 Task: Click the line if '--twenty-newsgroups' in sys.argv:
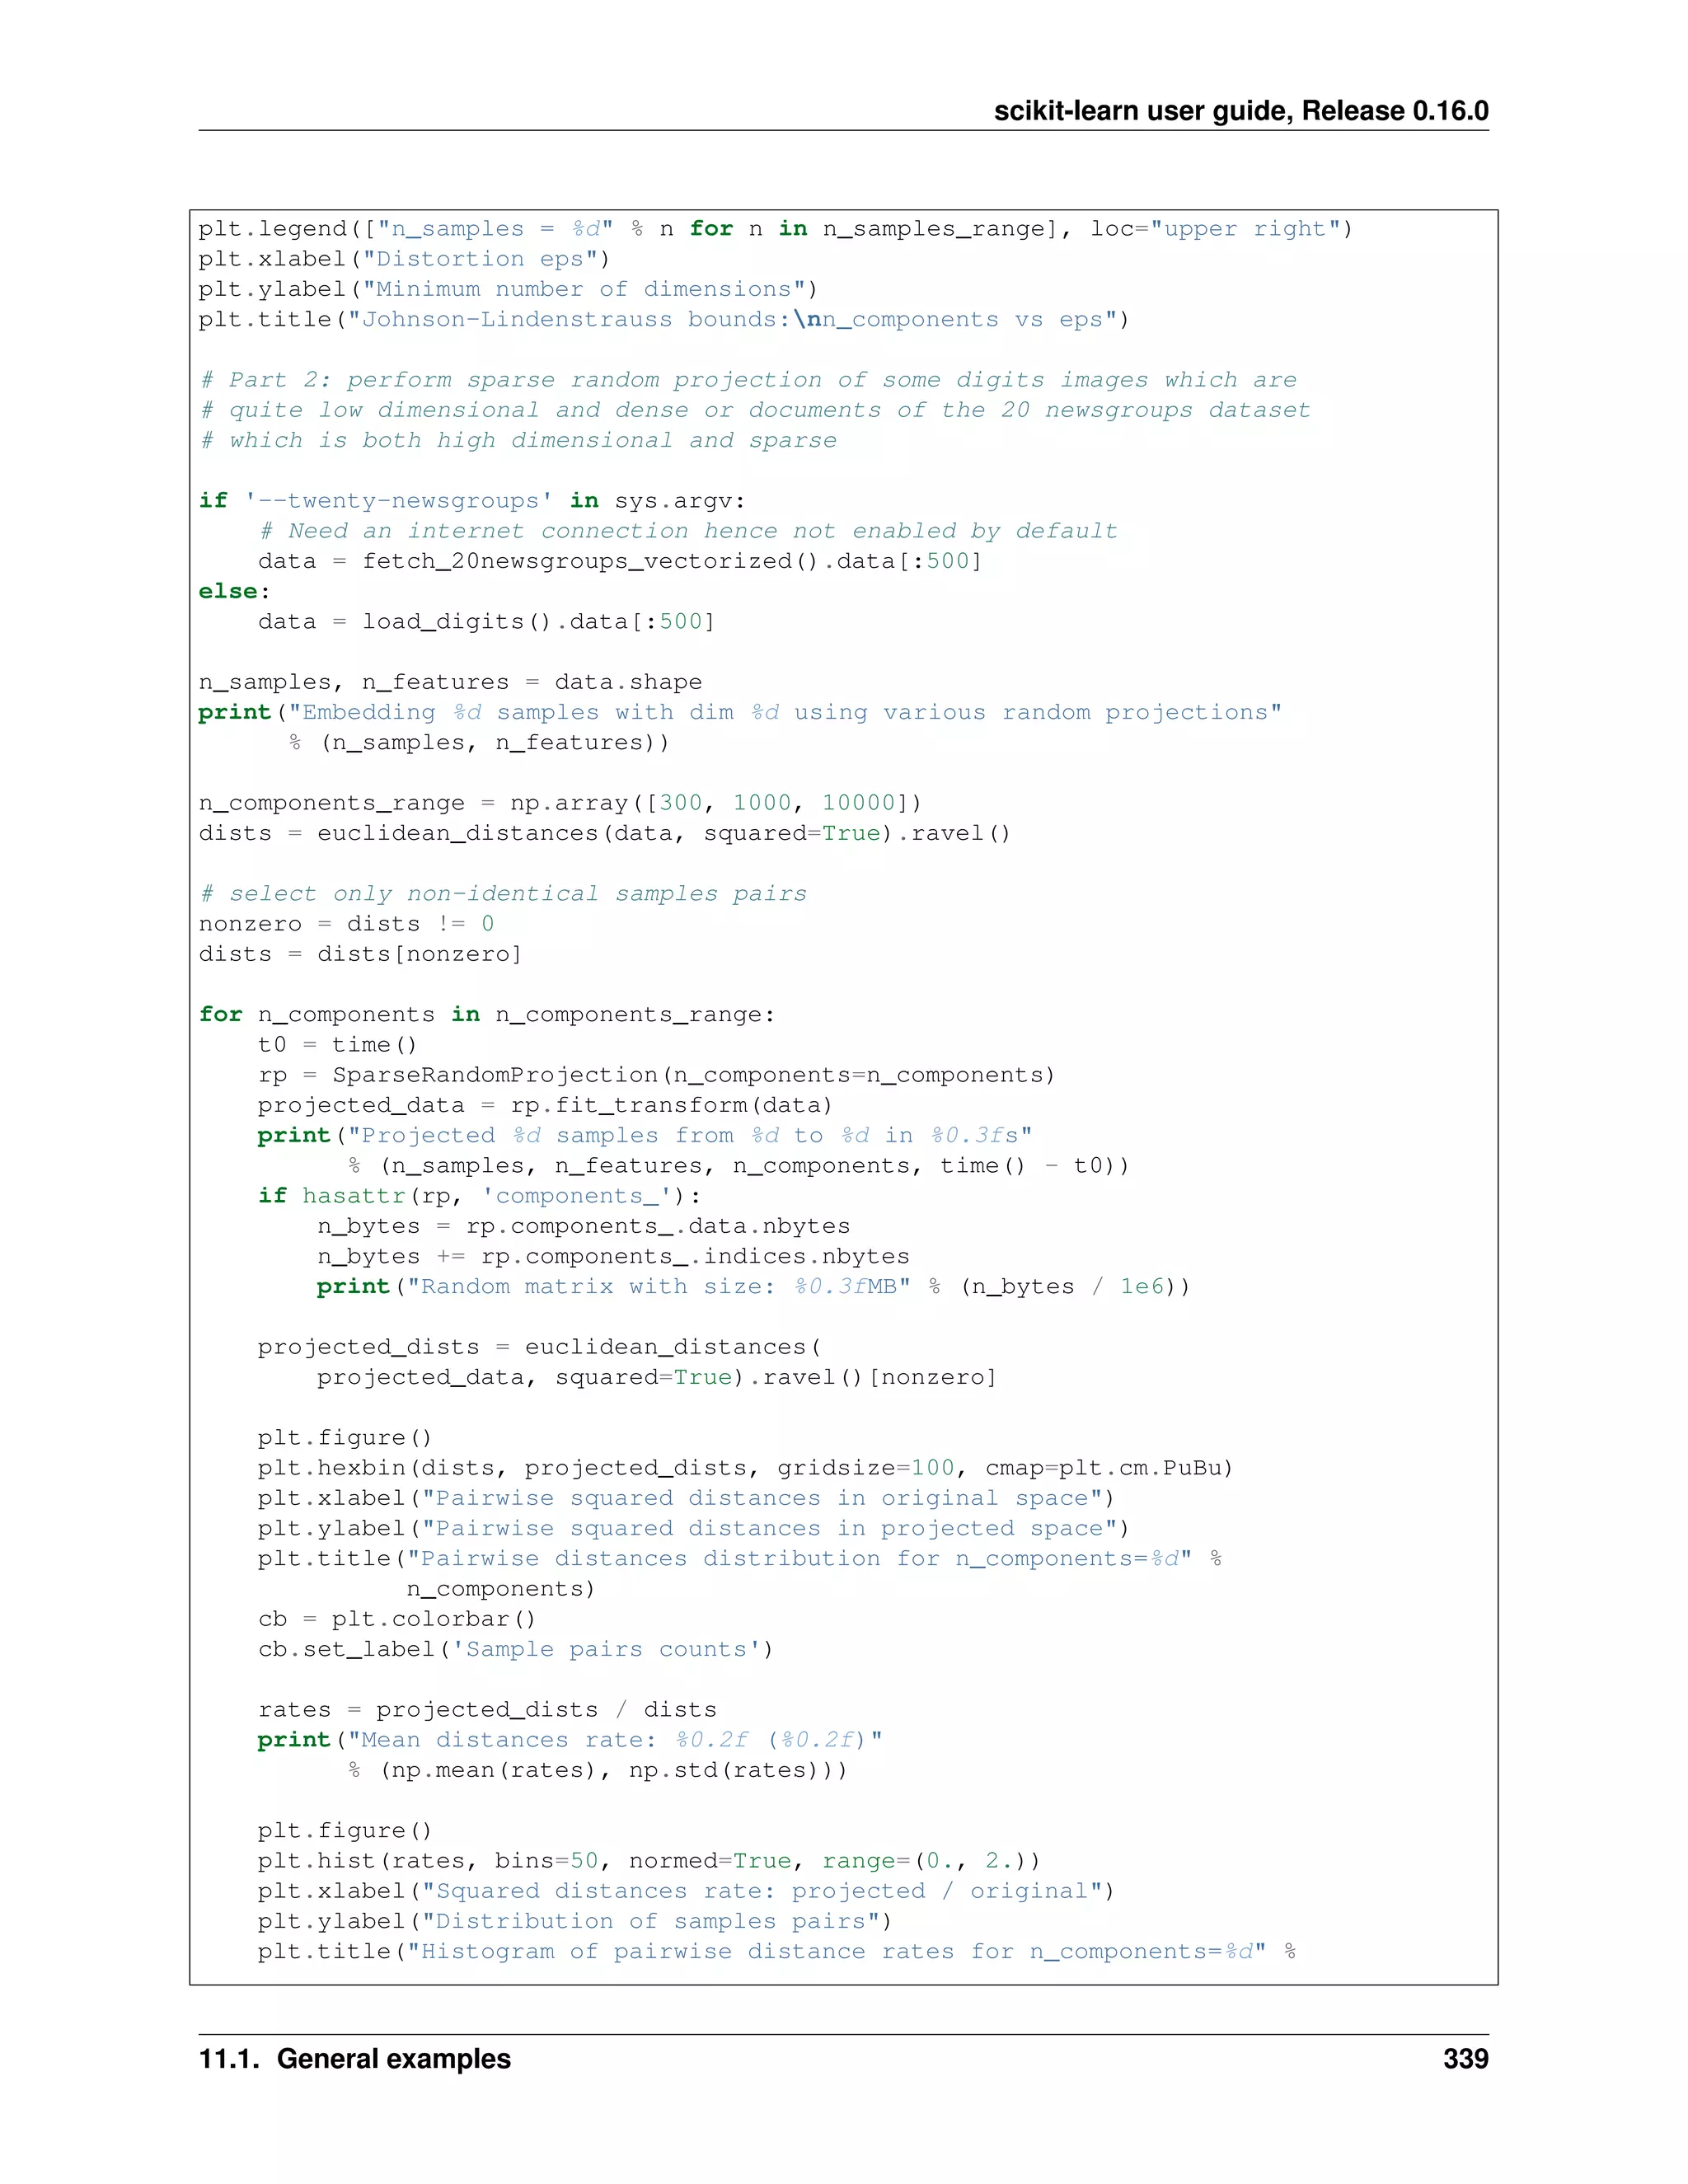472,501
